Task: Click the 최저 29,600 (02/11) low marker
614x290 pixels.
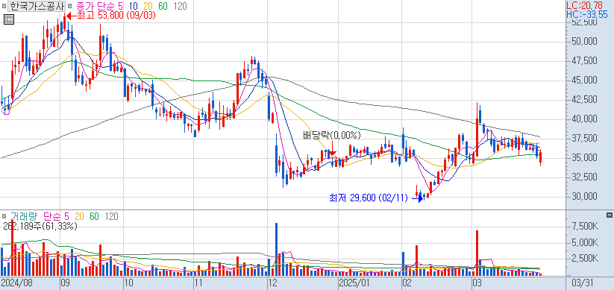Action: (x=375, y=198)
